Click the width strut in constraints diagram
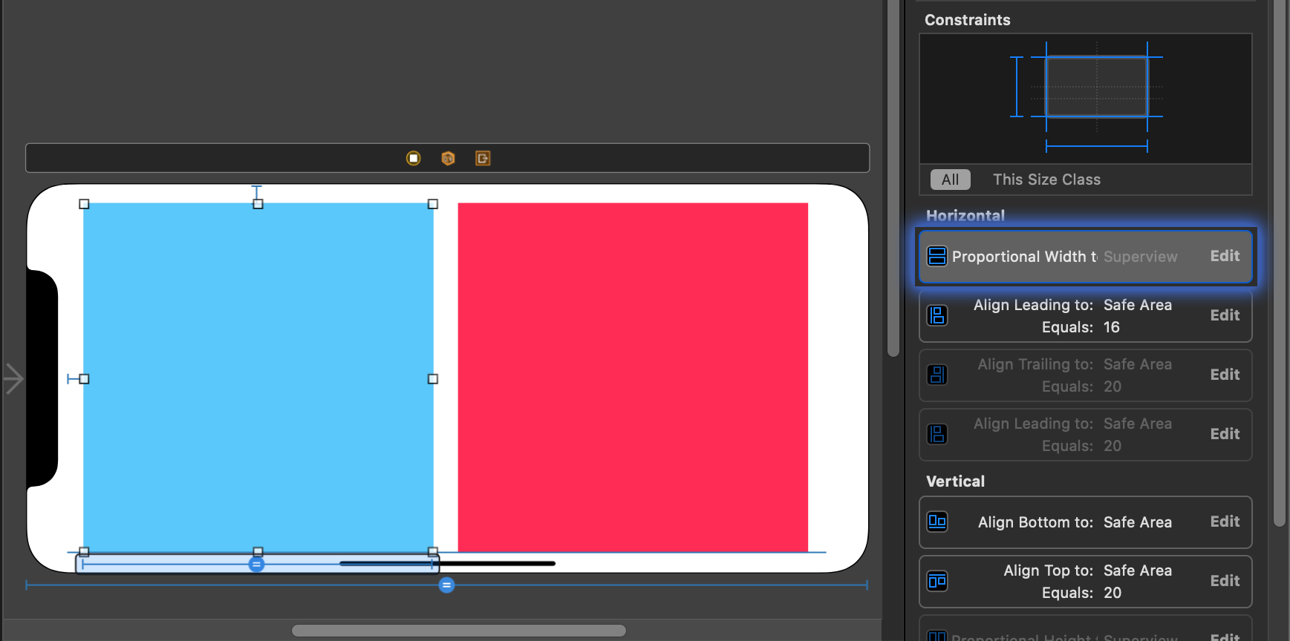1290x641 pixels. click(x=1097, y=146)
